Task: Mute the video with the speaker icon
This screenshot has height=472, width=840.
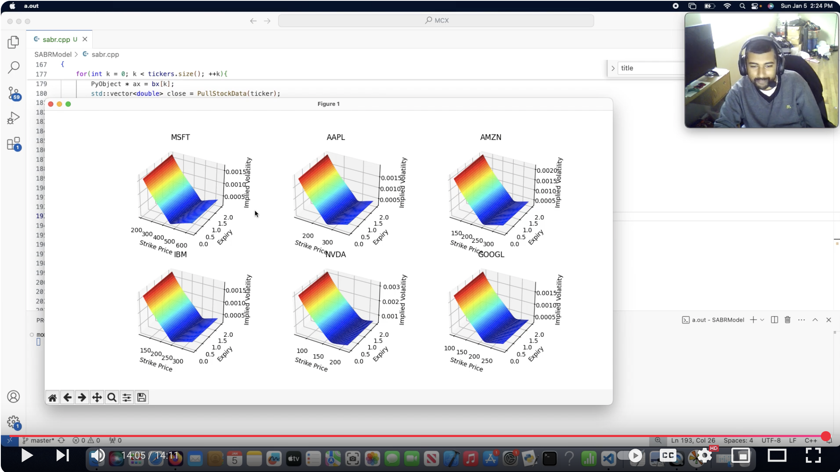Action: pos(98,455)
